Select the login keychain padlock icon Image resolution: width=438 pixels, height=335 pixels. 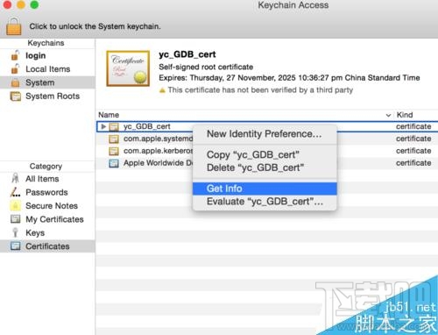[15, 55]
